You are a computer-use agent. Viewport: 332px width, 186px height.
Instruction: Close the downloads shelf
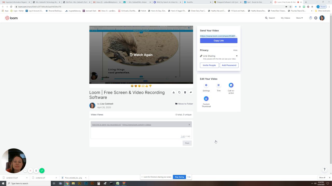[330, 178]
